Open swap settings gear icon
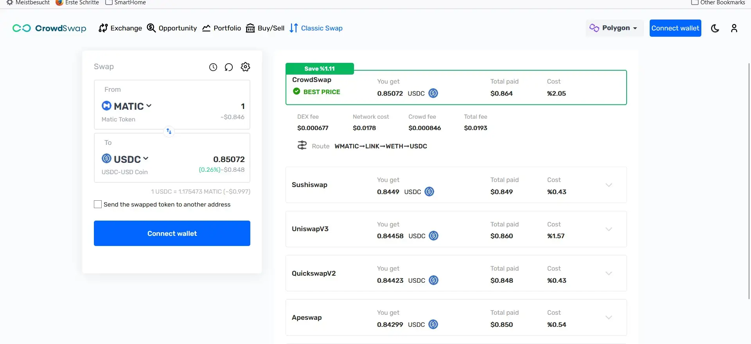 [245, 67]
